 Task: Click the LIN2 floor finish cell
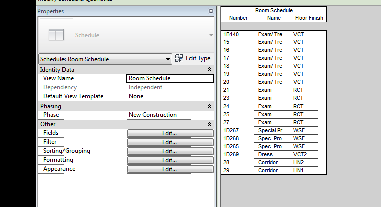click(308, 162)
